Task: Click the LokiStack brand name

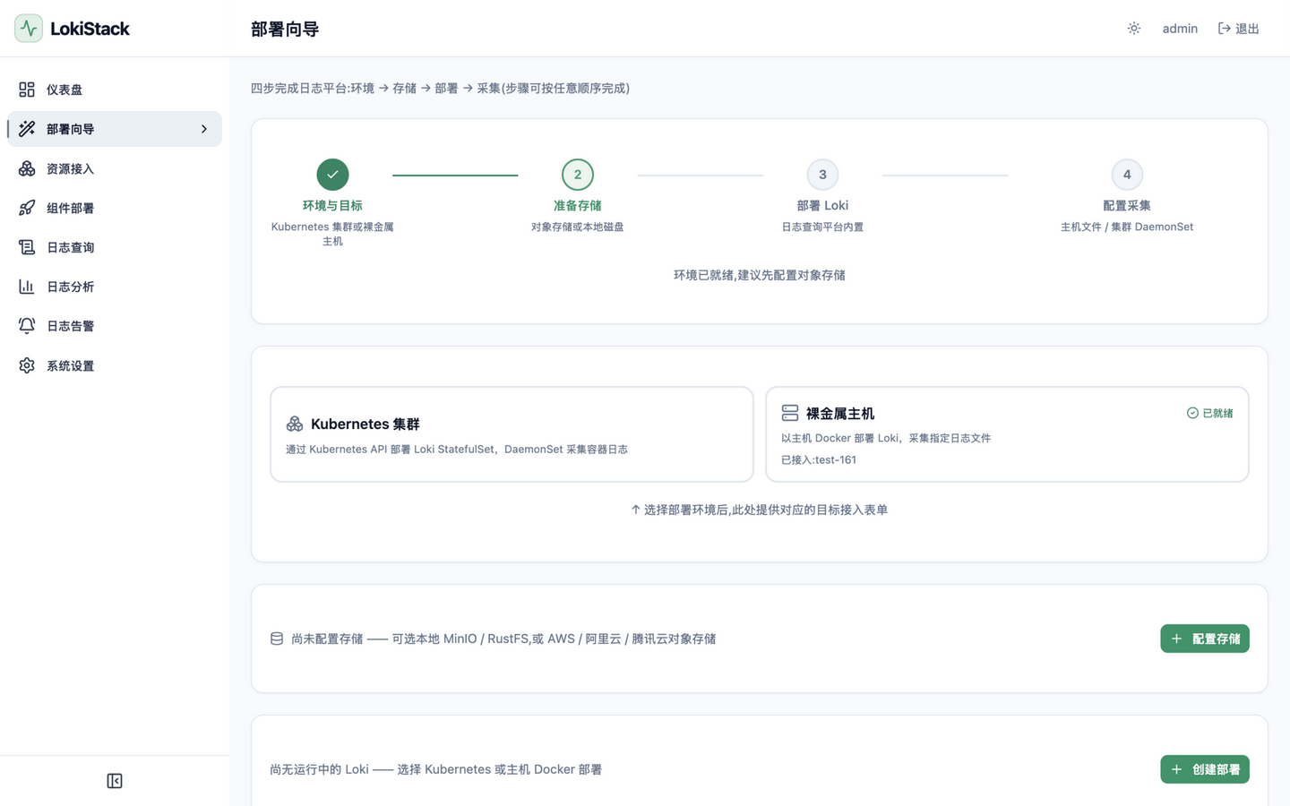Action: (90, 29)
